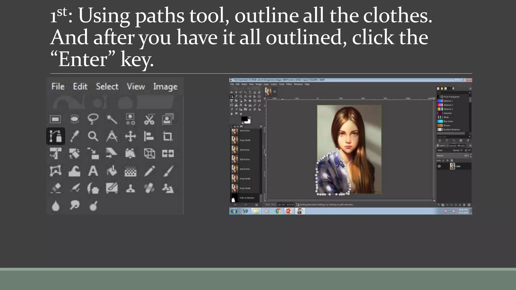Image resolution: width=516 pixels, height=290 pixels.
Task: Switch to the Paths tab
Action: point(461,146)
